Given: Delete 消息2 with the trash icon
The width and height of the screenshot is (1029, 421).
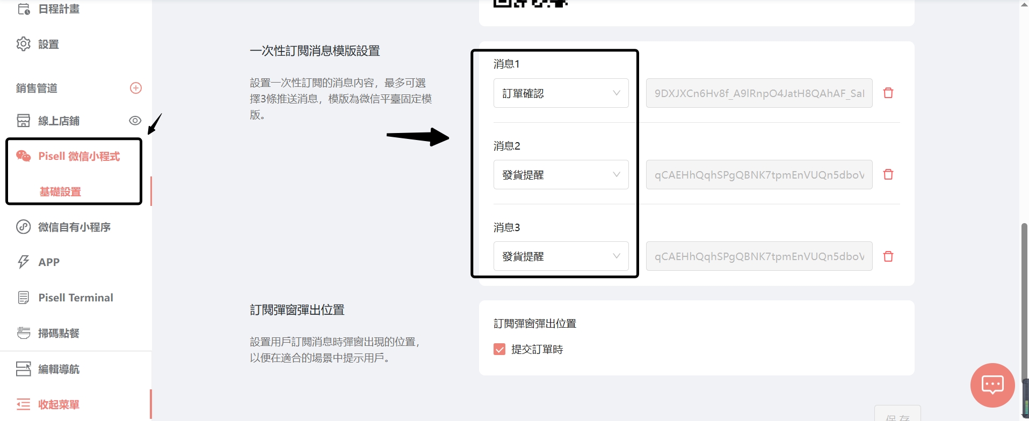Looking at the screenshot, I should coord(888,174).
